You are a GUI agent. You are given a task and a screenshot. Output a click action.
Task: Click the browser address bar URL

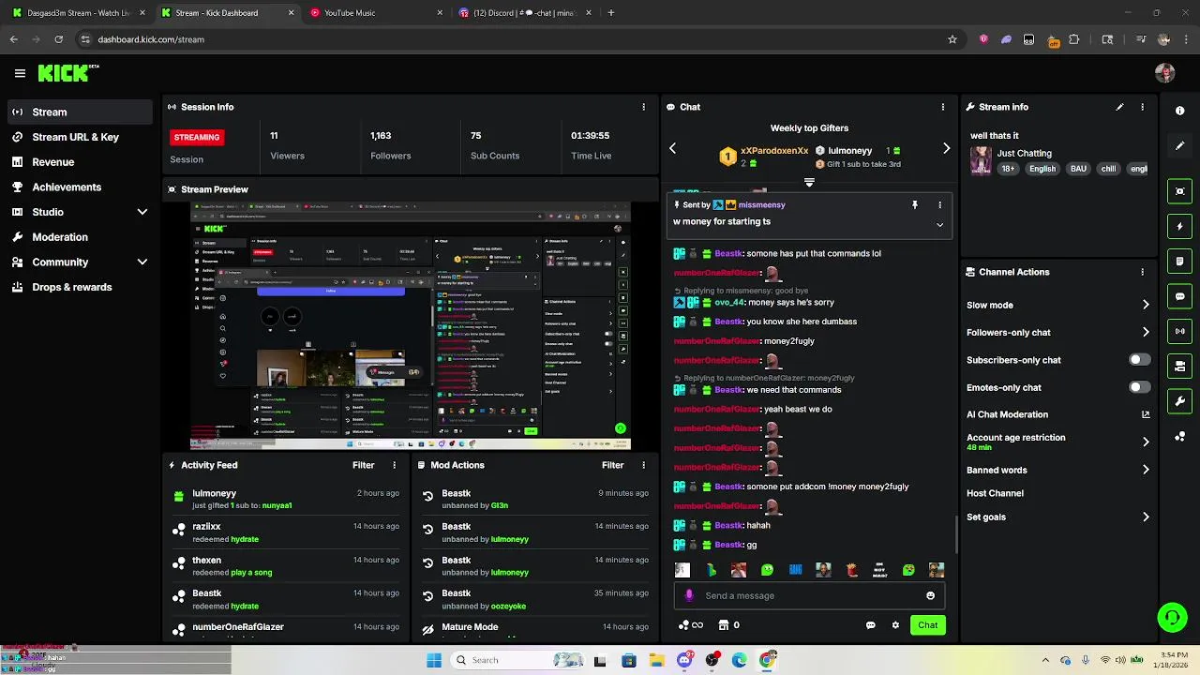click(151, 39)
